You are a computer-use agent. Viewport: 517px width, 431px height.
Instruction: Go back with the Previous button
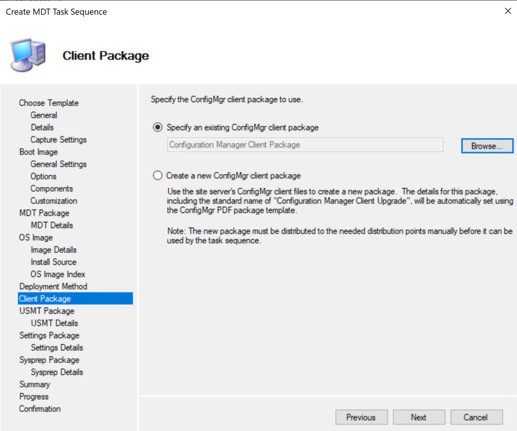pyautogui.click(x=361, y=417)
